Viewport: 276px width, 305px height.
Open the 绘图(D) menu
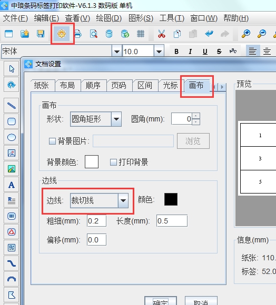[109, 18]
